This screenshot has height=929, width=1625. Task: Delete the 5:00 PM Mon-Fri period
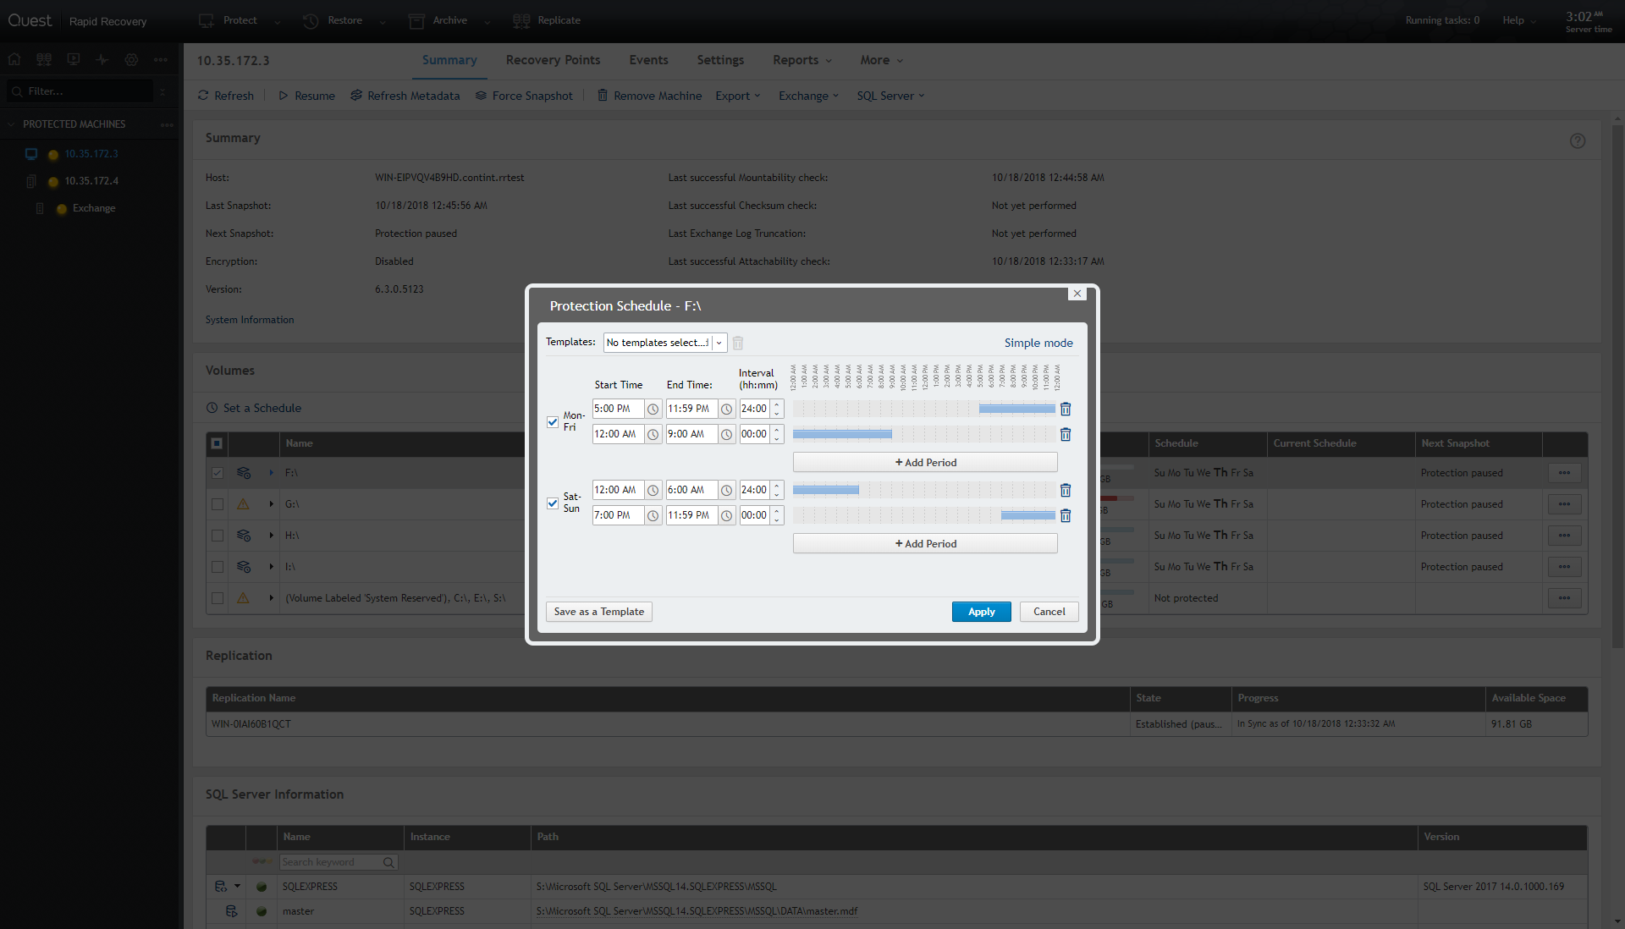(x=1066, y=410)
